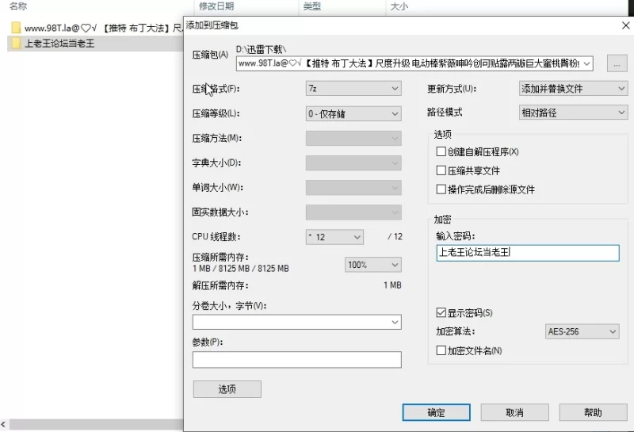The width and height of the screenshot is (634, 432).
Task: Enable 加密文件名 checkbox
Action: (441, 350)
